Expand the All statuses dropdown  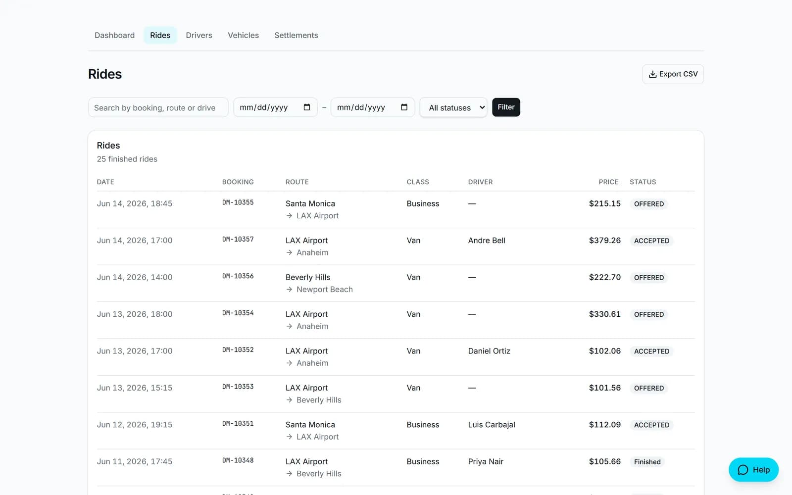click(x=453, y=107)
